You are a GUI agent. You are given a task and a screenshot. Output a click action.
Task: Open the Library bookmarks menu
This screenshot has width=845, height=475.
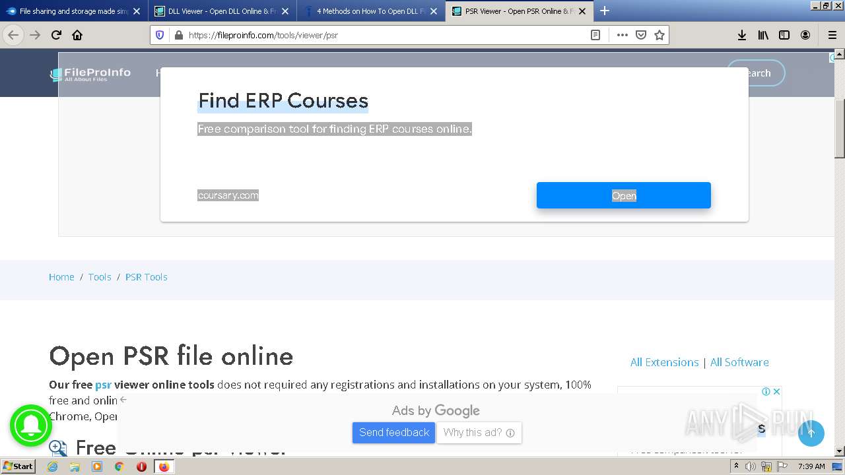(x=763, y=35)
